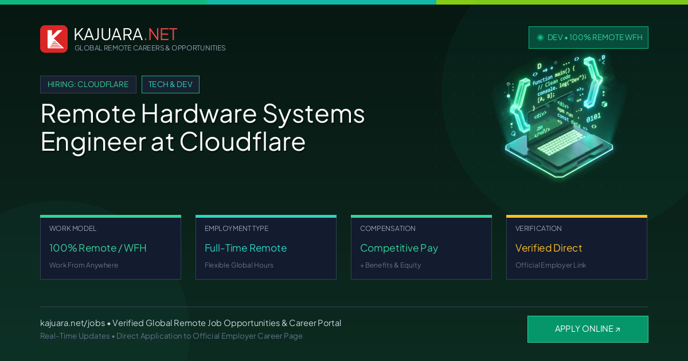This screenshot has height=361, width=688.
Task: Click the 'Official Employer Link' text
Action: (550, 265)
